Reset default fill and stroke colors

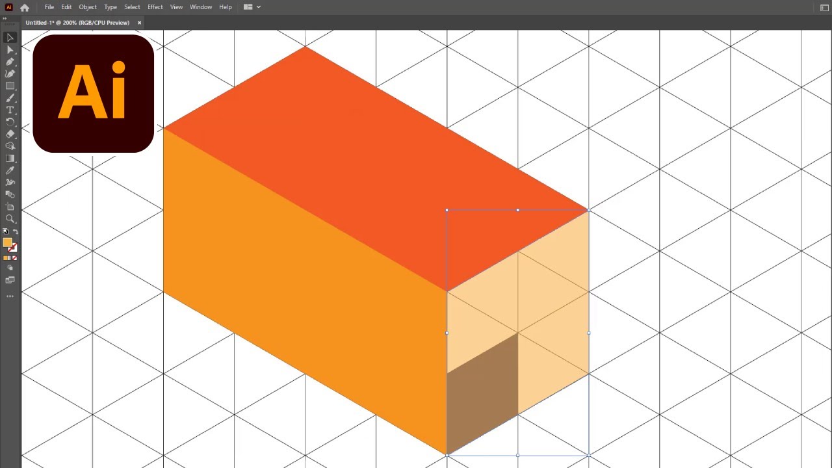pyautogui.click(x=6, y=231)
